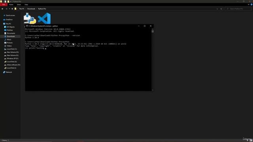Open New Volume (D:) in the sidebar
253x142 pixels.
(11, 52)
